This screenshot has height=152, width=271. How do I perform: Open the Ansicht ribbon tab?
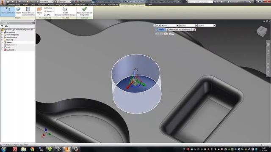click(51, 5)
